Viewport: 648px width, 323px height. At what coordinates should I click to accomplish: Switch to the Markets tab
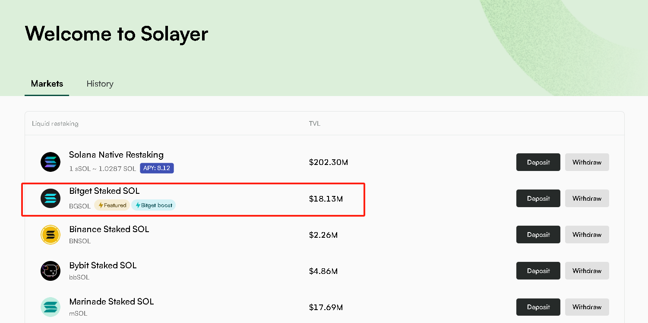pos(47,84)
